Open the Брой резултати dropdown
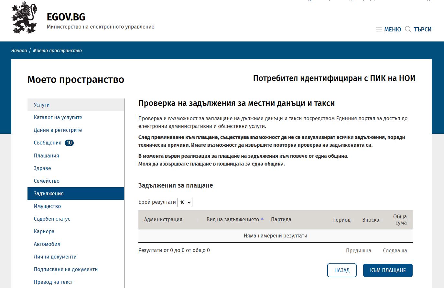 185,202
